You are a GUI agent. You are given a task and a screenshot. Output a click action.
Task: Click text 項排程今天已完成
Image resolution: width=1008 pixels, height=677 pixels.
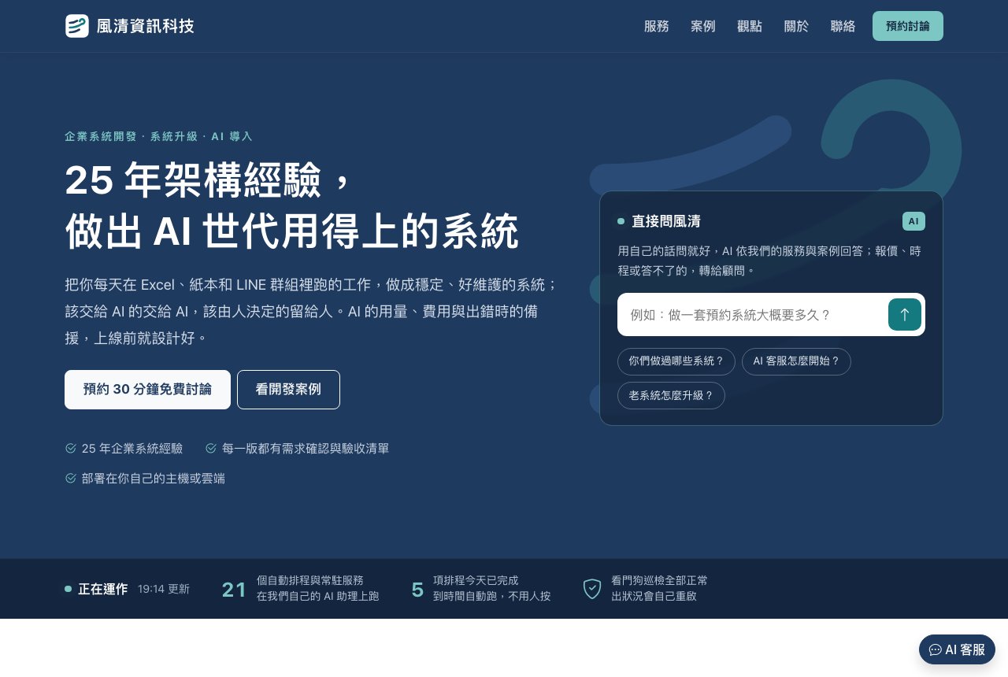pos(476,580)
